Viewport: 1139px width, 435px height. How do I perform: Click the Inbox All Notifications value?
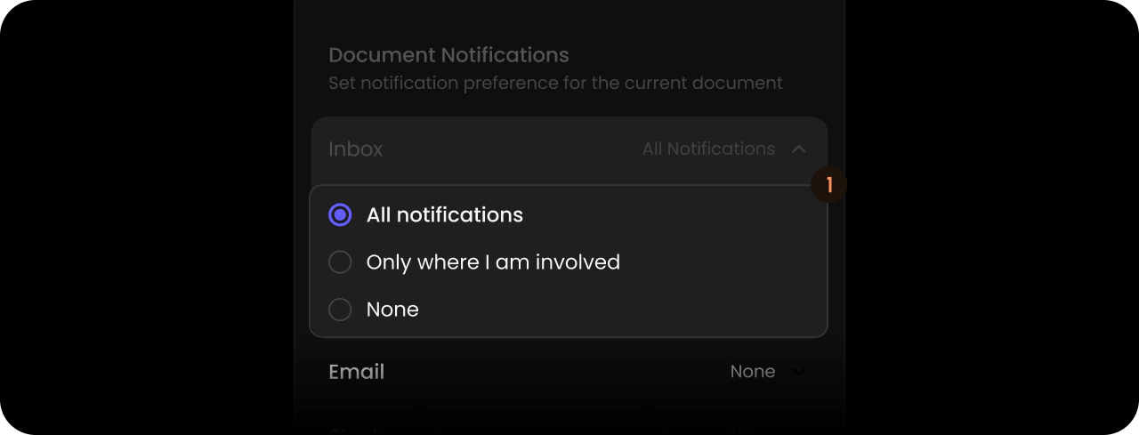708,149
